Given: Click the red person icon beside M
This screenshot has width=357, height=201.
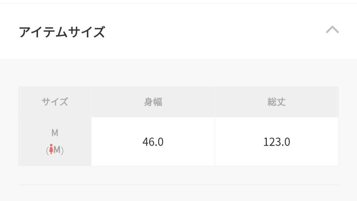Looking at the screenshot, I should tap(51, 149).
